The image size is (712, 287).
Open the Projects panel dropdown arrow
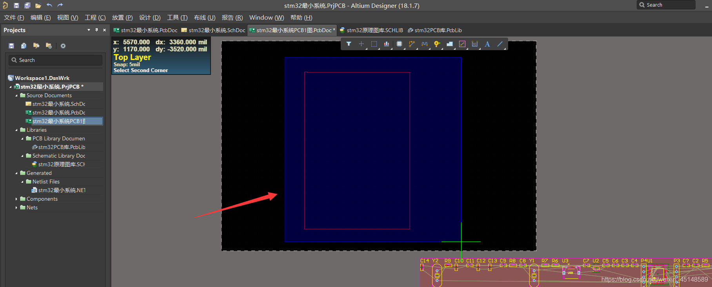tap(89, 30)
